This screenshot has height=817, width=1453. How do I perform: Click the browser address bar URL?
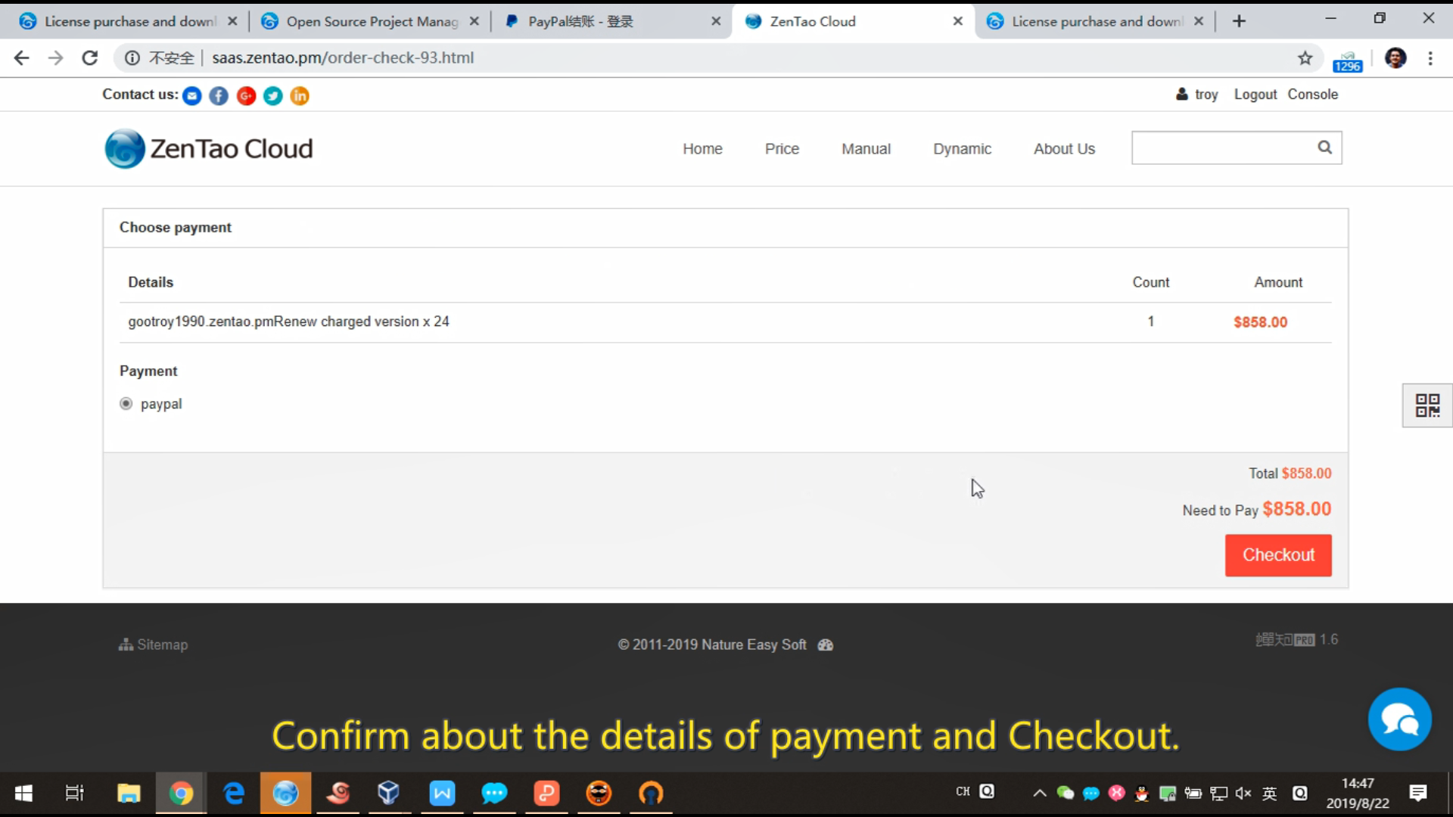click(x=343, y=57)
